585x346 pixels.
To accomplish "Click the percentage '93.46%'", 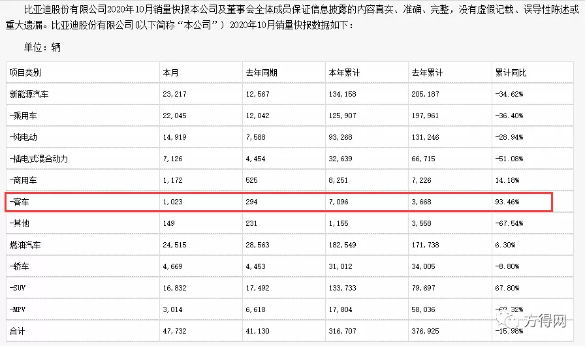I will click(507, 202).
